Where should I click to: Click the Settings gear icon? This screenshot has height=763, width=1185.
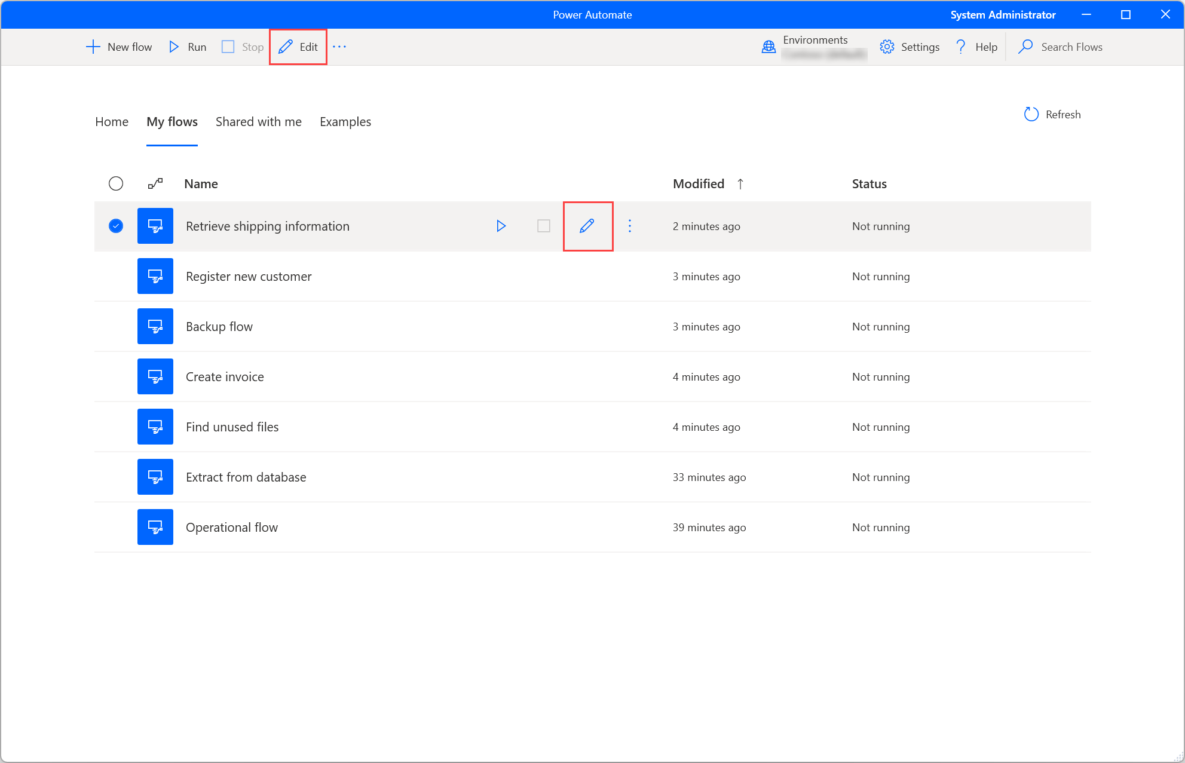coord(886,47)
